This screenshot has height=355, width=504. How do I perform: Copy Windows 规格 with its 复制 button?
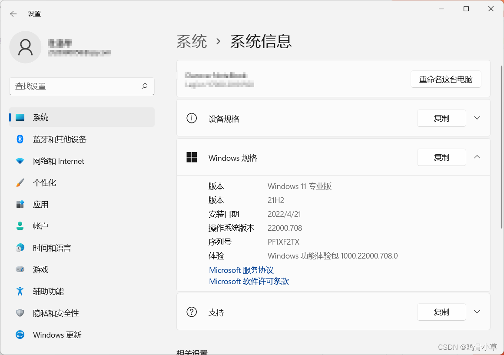(441, 157)
